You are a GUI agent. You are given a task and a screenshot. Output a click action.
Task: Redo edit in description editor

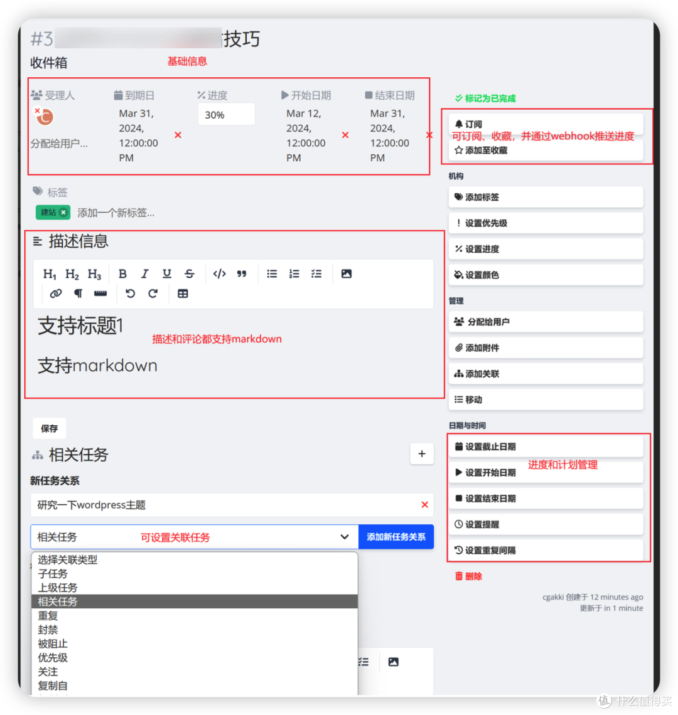153,294
